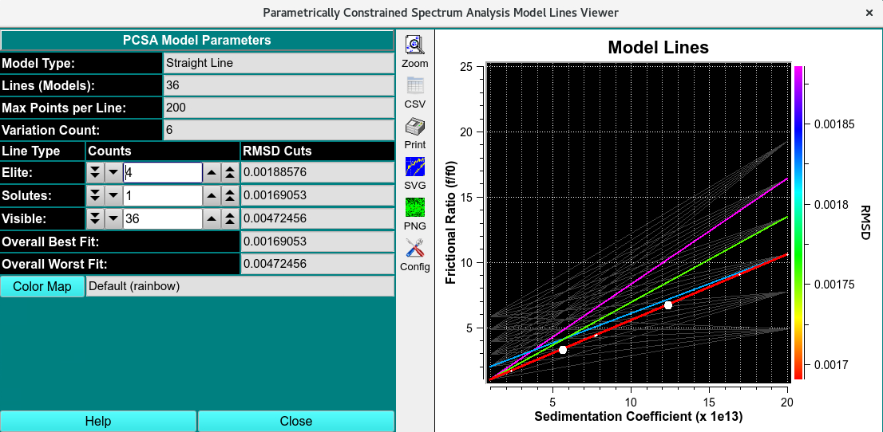Save plot as SVG

414,167
